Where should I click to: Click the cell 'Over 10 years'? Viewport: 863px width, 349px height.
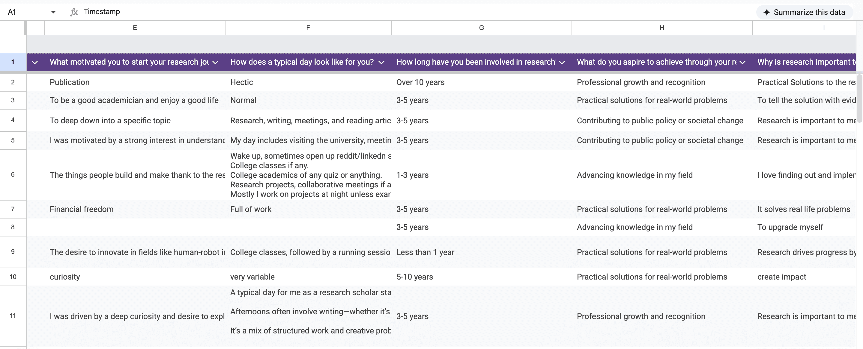point(481,82)
